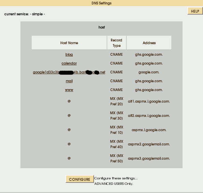Click the 'current service: - simple -' text
The height and width of the screenshot is (193, 203).
25,14
